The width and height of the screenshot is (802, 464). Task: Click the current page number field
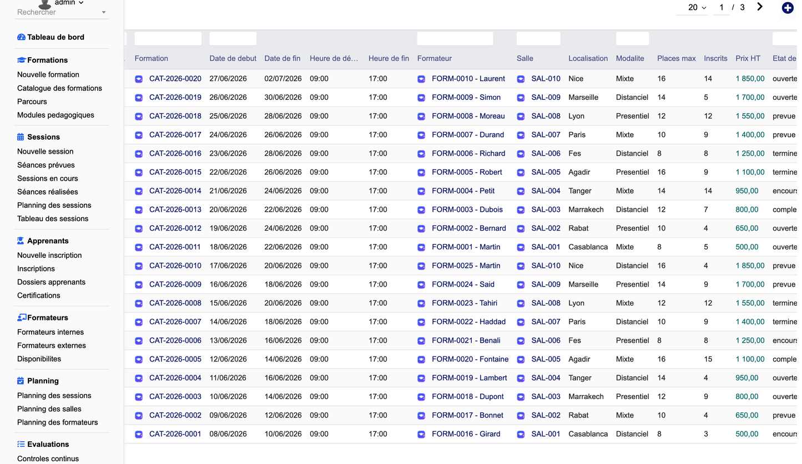pos(722,7)
